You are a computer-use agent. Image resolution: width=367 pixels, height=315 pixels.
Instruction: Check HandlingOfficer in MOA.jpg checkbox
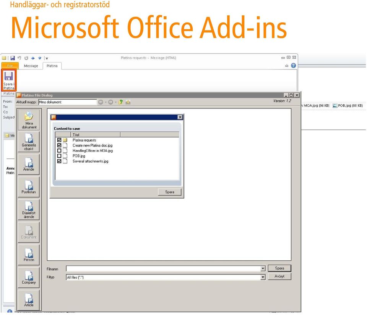59,151
